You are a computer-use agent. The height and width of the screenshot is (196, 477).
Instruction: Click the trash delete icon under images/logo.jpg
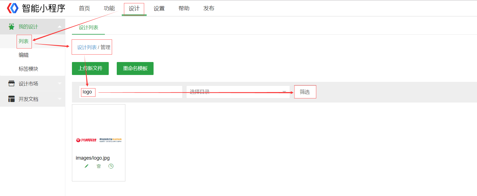tap(99, 166)
